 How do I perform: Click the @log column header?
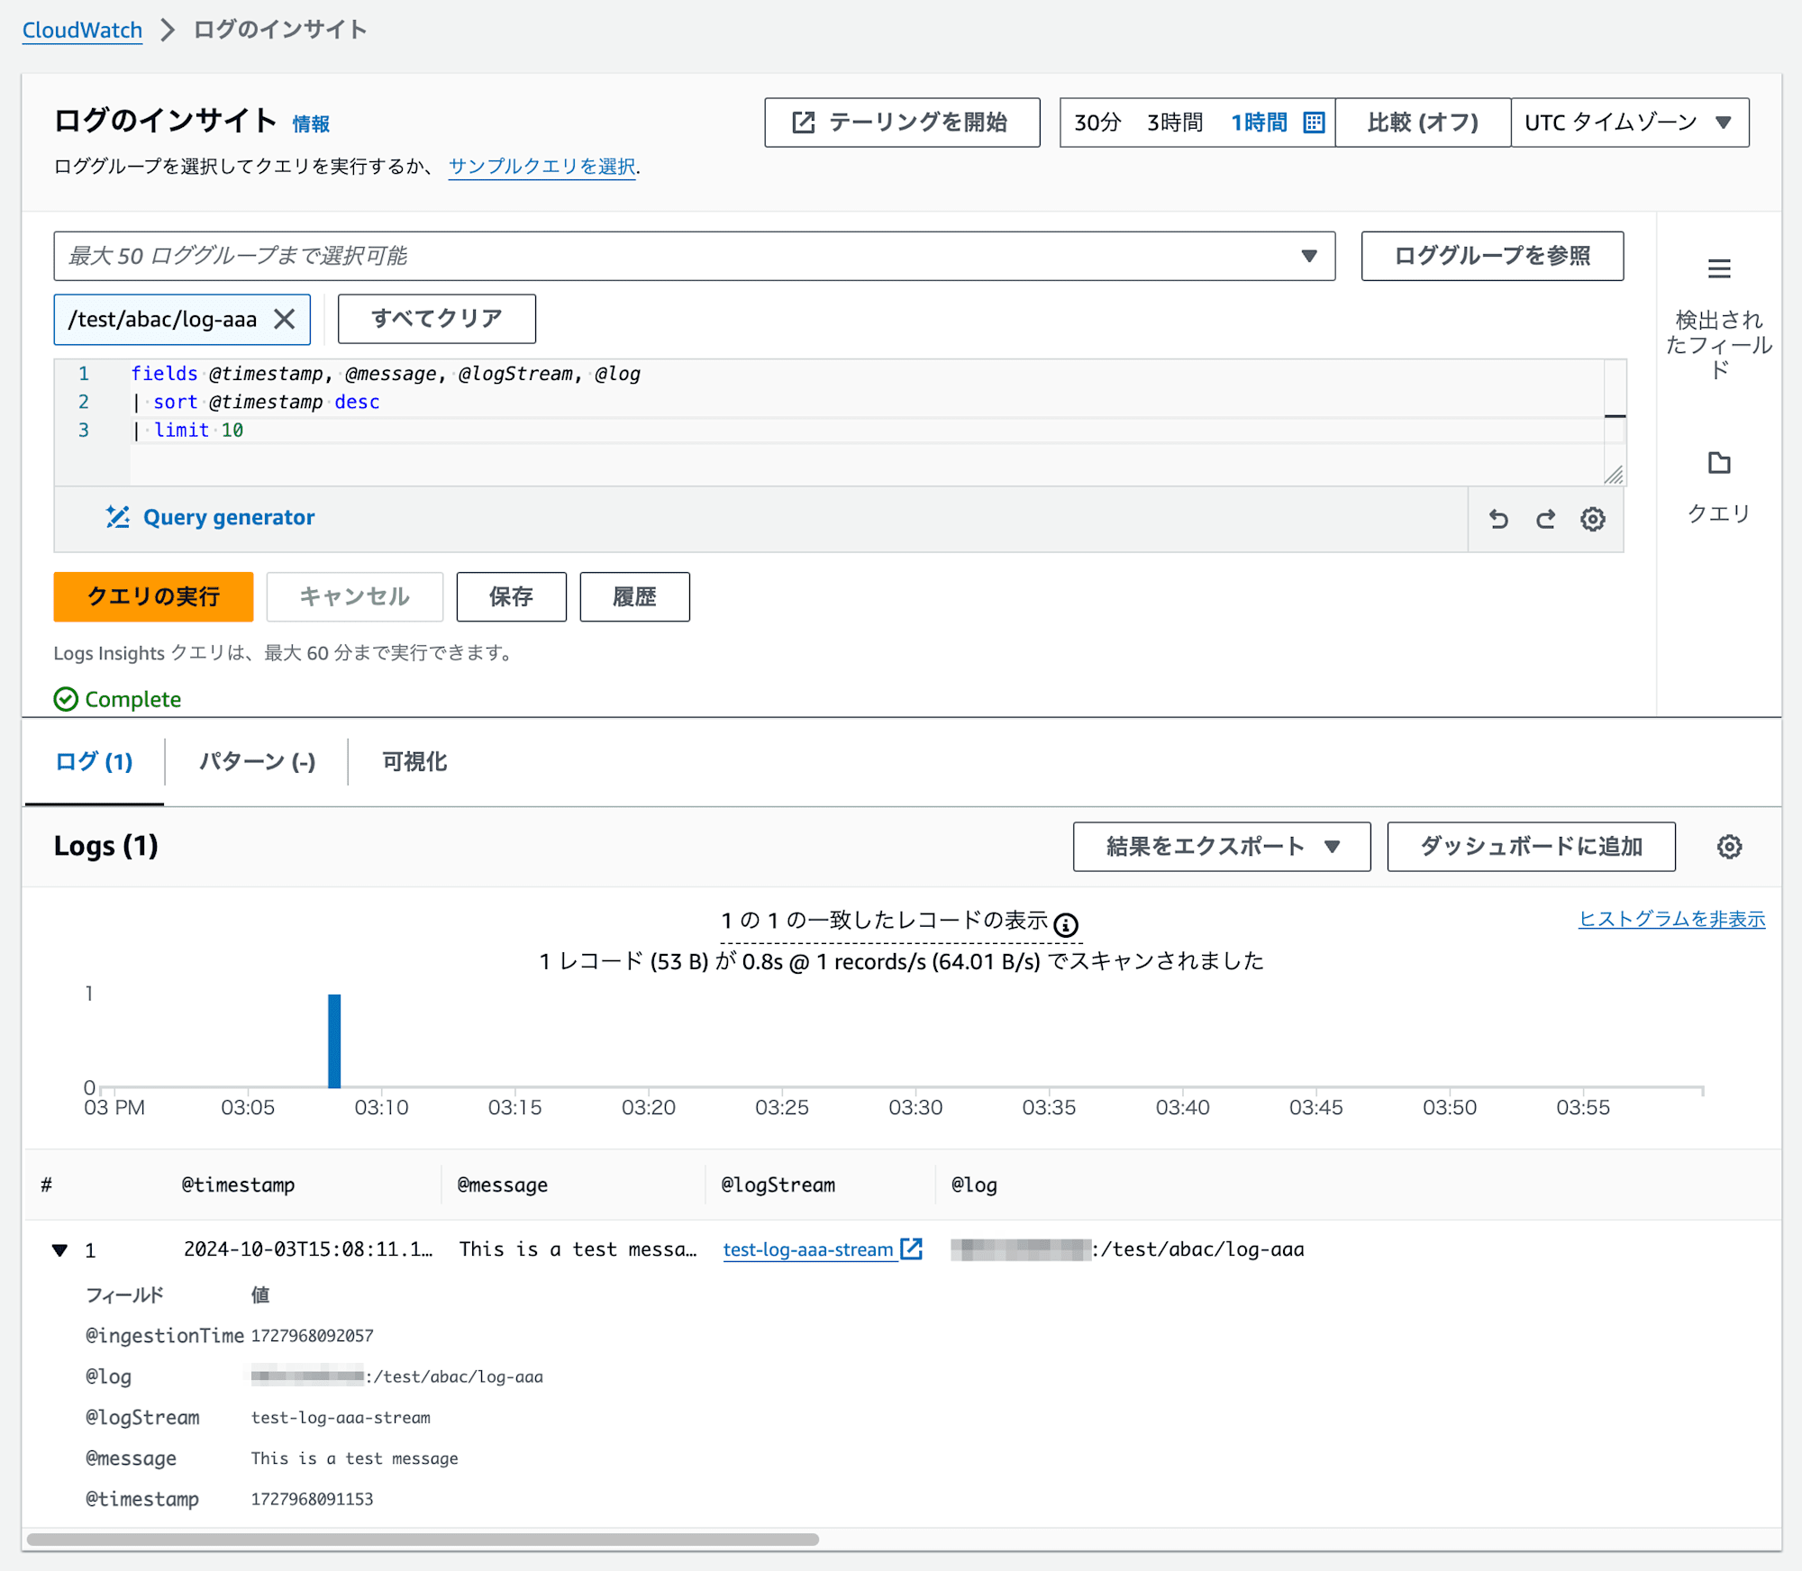click(974, 1185)
